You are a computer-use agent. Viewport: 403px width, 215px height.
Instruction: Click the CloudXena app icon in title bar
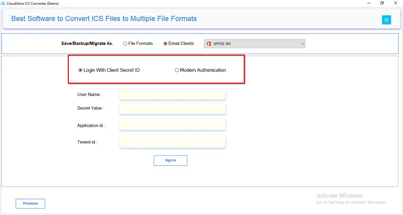(3, 3)
